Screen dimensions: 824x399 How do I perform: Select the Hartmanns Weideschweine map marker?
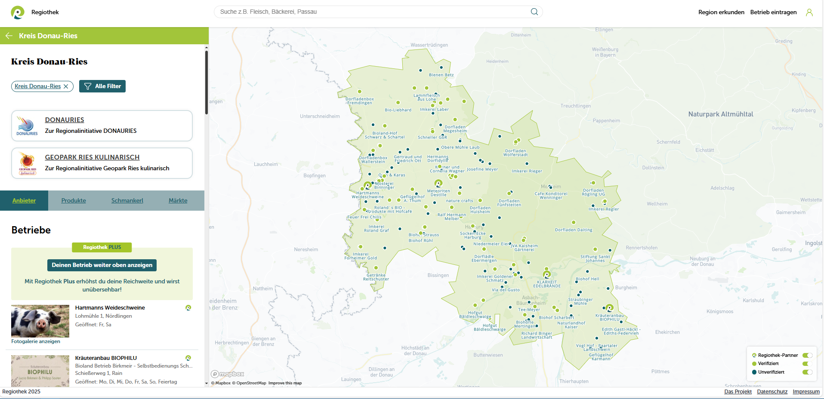(367, 185)
